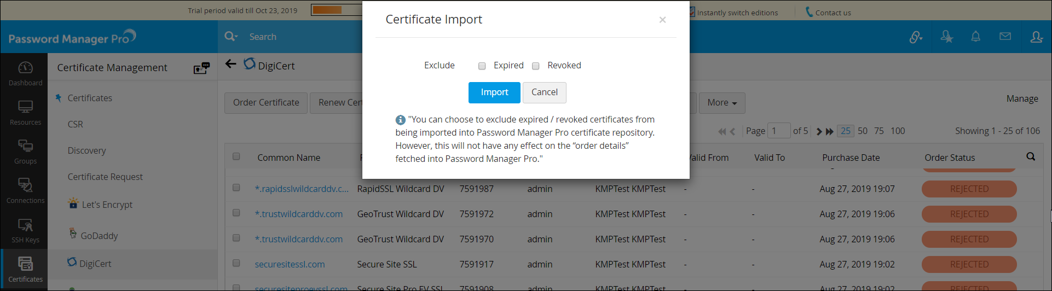Select GoDaddy in the left menu

coord(99,236)
